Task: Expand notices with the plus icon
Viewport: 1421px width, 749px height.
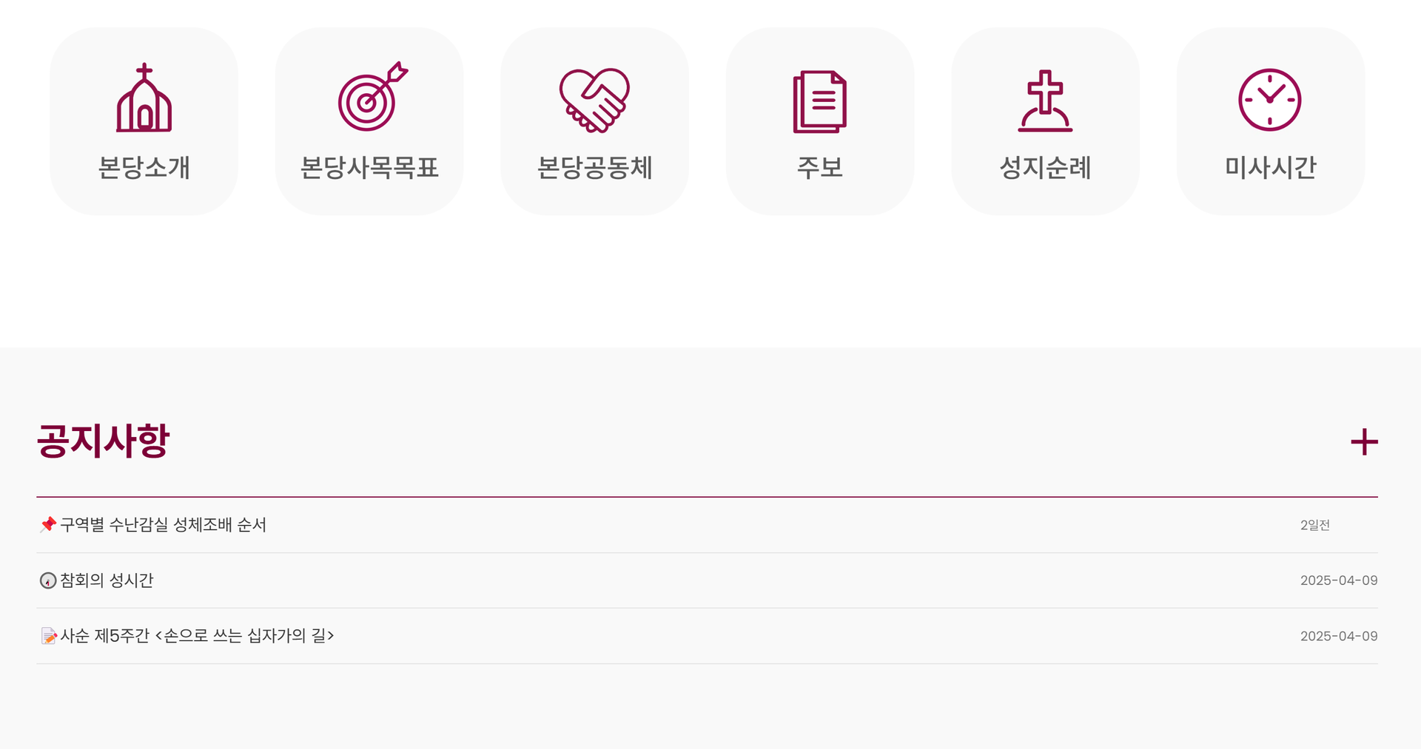Action: 1364,442
